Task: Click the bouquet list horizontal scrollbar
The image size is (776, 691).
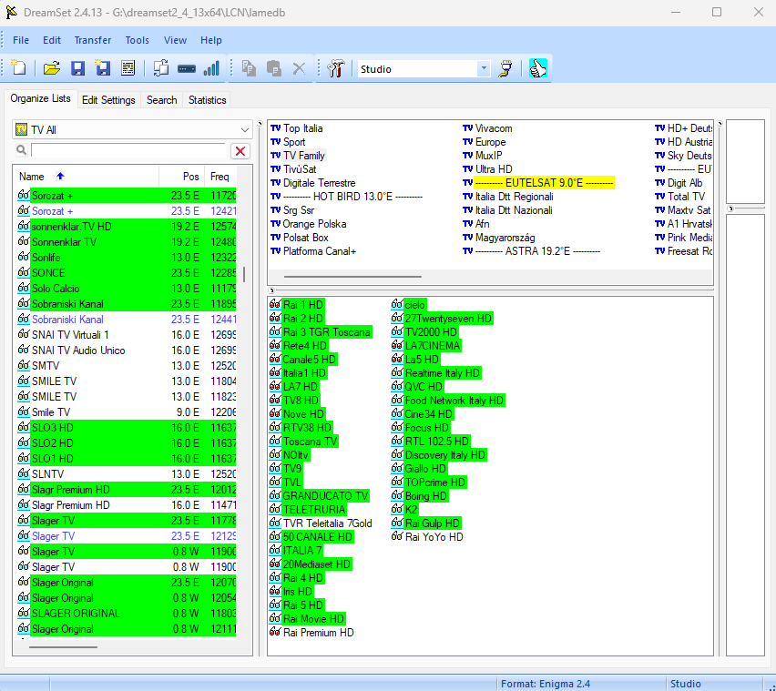Action: (x=352, y=277)
